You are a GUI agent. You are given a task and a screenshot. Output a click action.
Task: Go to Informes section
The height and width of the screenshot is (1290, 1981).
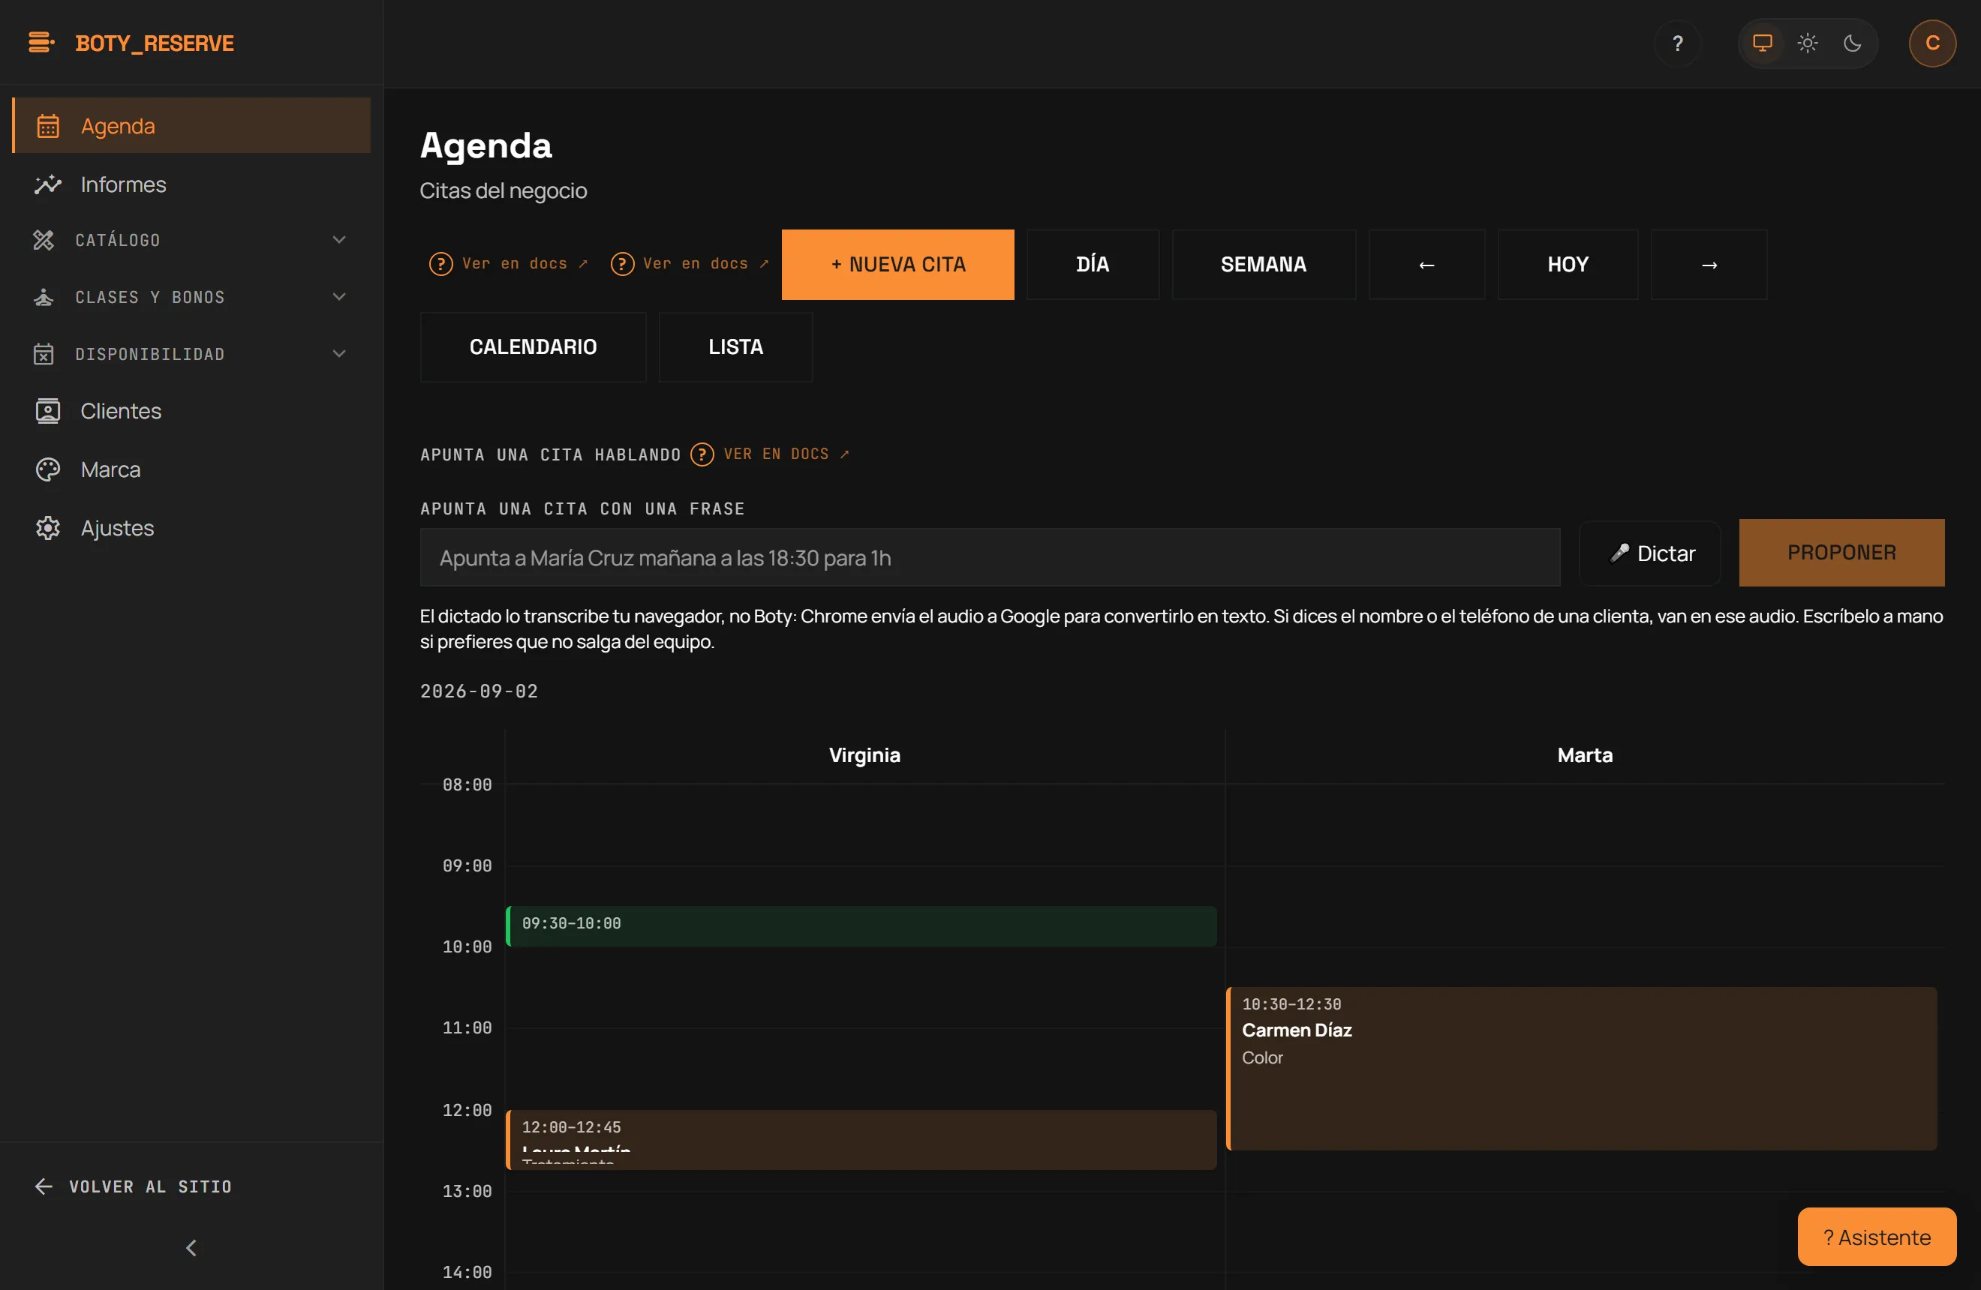point(191,184)
